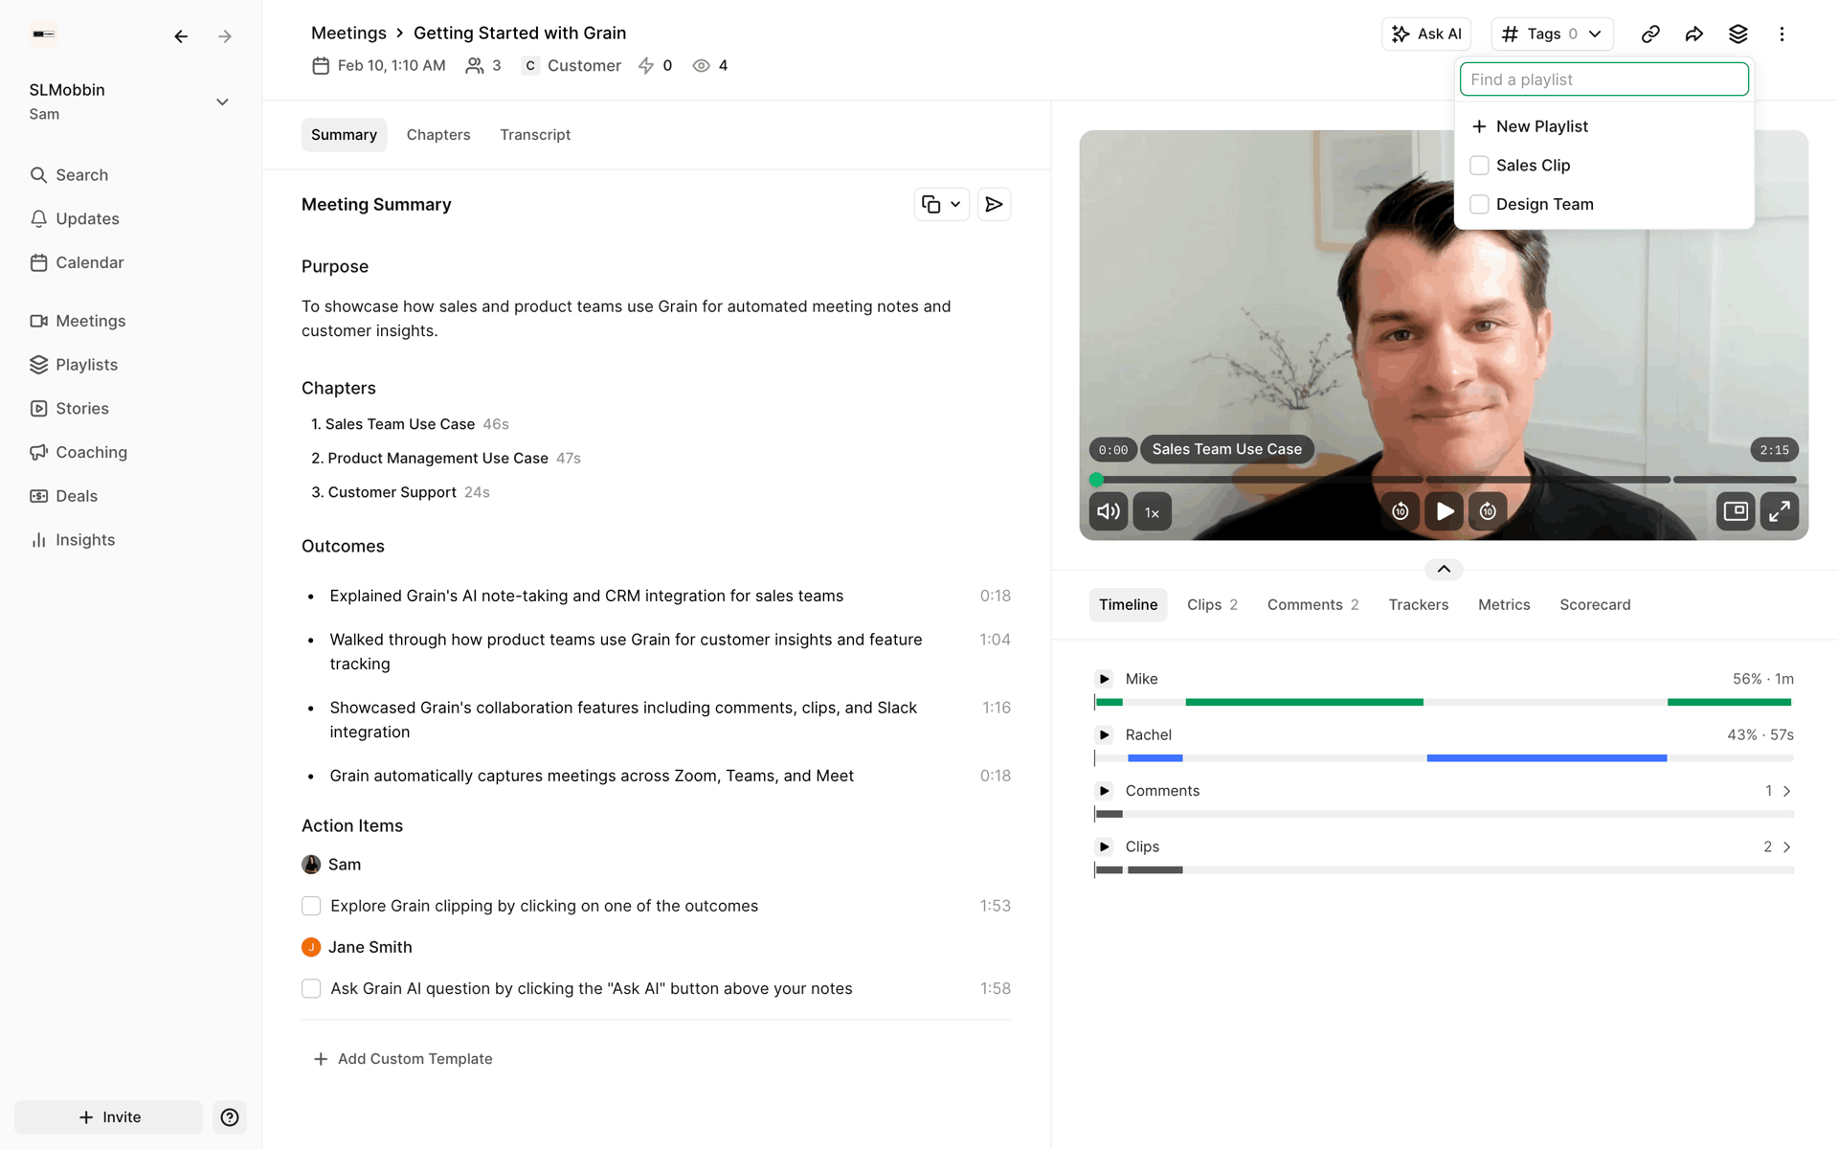Image resolution: width=1838 pixels, height=1149 pixels.
Task: Copy the meeting link icon
Action: point(1650,34)
